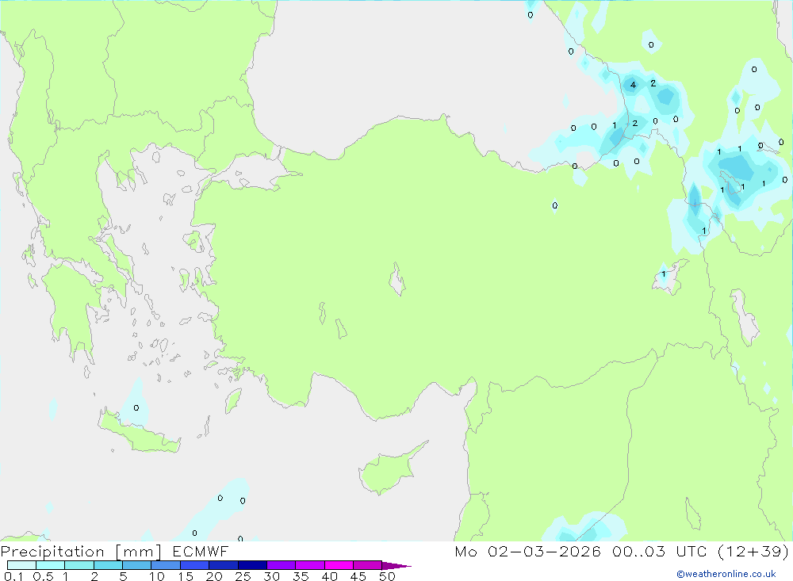Image resolution: width=793 pixels, height=581 pixels.
Task: Click the "(12+39)" forecast offset text
Action: (x=753, y=552)
